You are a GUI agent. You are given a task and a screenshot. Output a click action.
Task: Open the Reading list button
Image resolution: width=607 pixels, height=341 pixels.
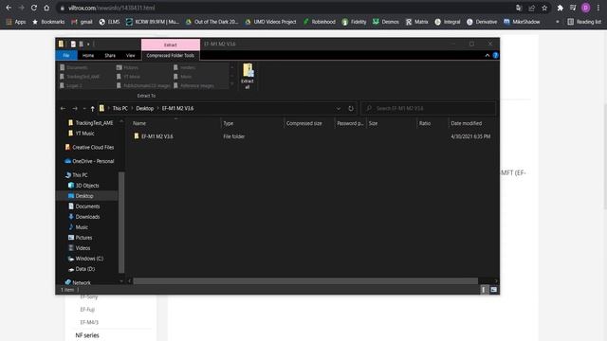[584, 22]
